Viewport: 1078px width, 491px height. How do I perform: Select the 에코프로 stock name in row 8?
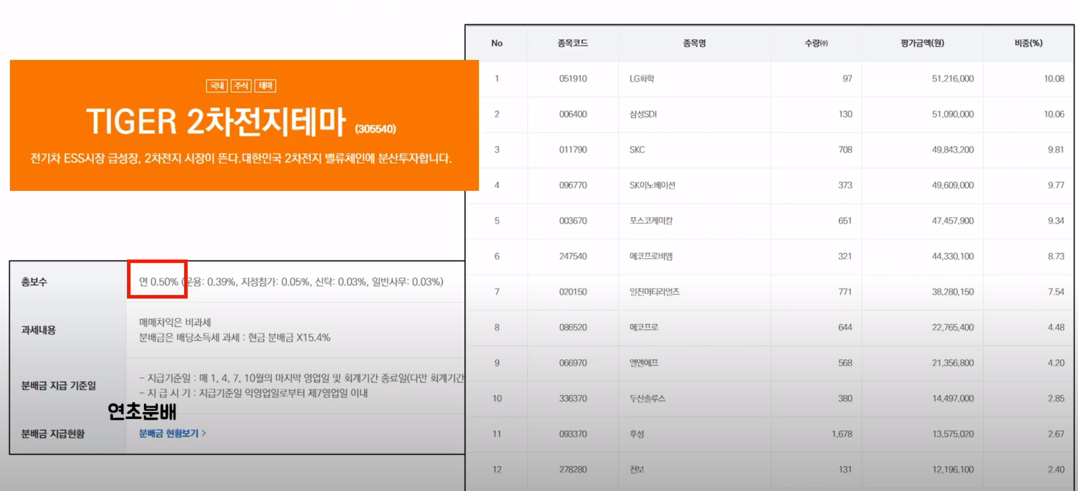(x=644, y=327)
